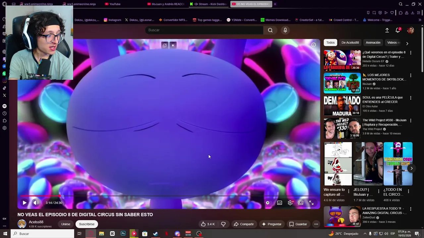Switch video to theater mode

(301, 203)
